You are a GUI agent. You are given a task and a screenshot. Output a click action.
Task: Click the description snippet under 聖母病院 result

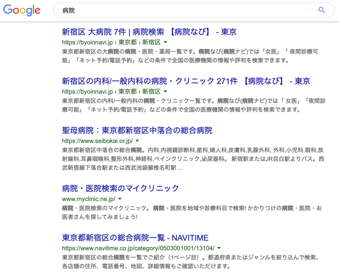tap(193, 159)
